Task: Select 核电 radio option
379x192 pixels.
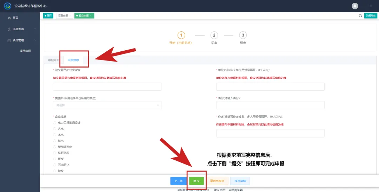Action: click(x=55, y=141)
